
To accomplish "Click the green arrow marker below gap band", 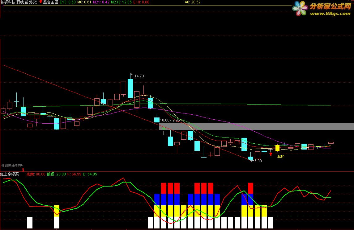I will tap(164, 129).
